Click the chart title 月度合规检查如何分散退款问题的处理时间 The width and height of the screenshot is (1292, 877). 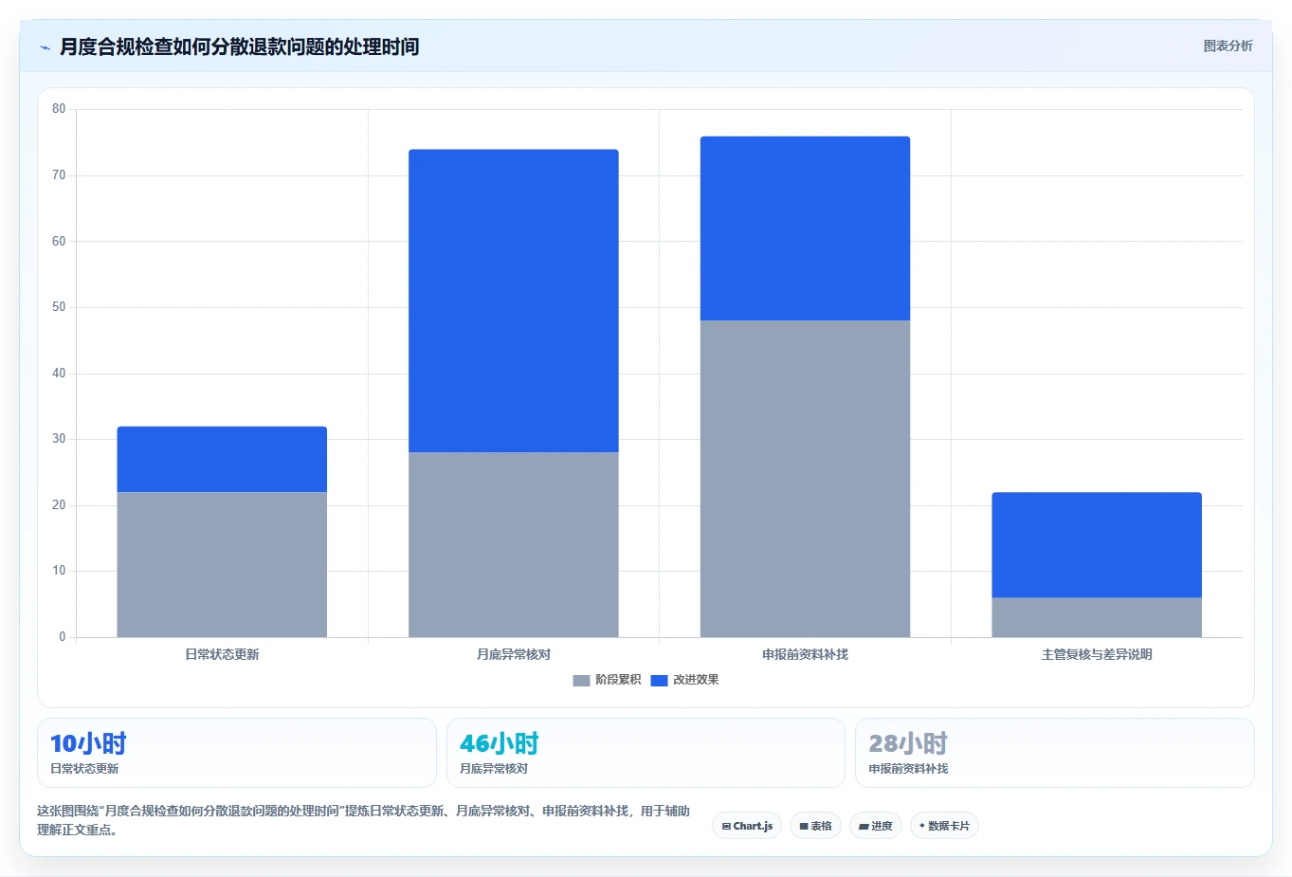point(240,46)
